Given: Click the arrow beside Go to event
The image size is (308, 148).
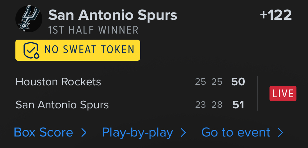Looking at the screenshot, I should click(x=280, y=133).
